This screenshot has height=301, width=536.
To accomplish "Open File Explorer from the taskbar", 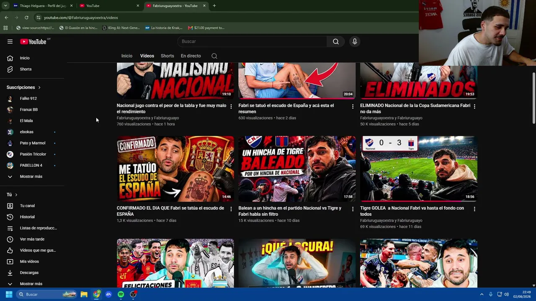I will click(84, 294).
